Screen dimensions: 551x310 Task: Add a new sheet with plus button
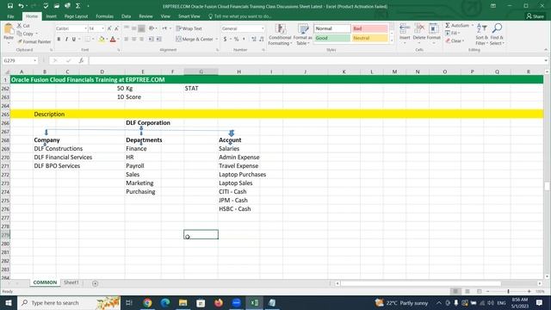(x=95, y=283)
